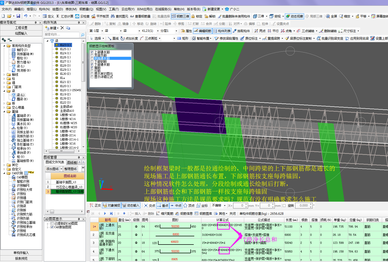Toggle 旋转 checkbox in snap bar
This screenshot has width=388, height=262.
[x=284, y=205]
